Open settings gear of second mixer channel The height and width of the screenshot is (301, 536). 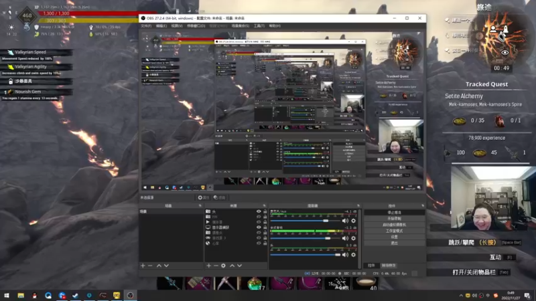354,238
